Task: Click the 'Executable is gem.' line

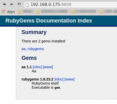Action: 46,87
